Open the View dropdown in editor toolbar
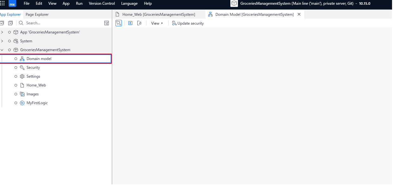The width and height of the screenshot is (393, 185). coord(157,23)
